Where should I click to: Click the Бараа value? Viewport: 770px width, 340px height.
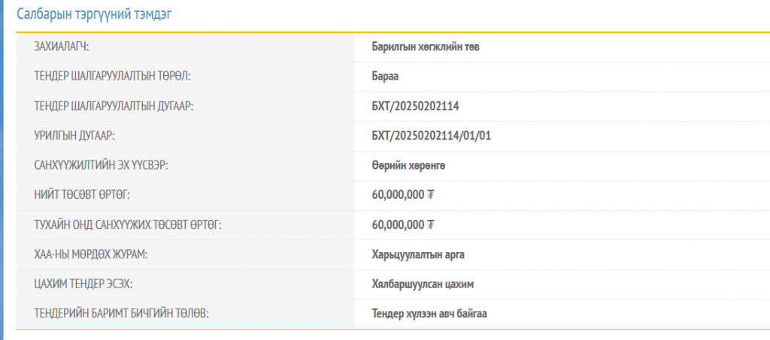pos(385,77)
